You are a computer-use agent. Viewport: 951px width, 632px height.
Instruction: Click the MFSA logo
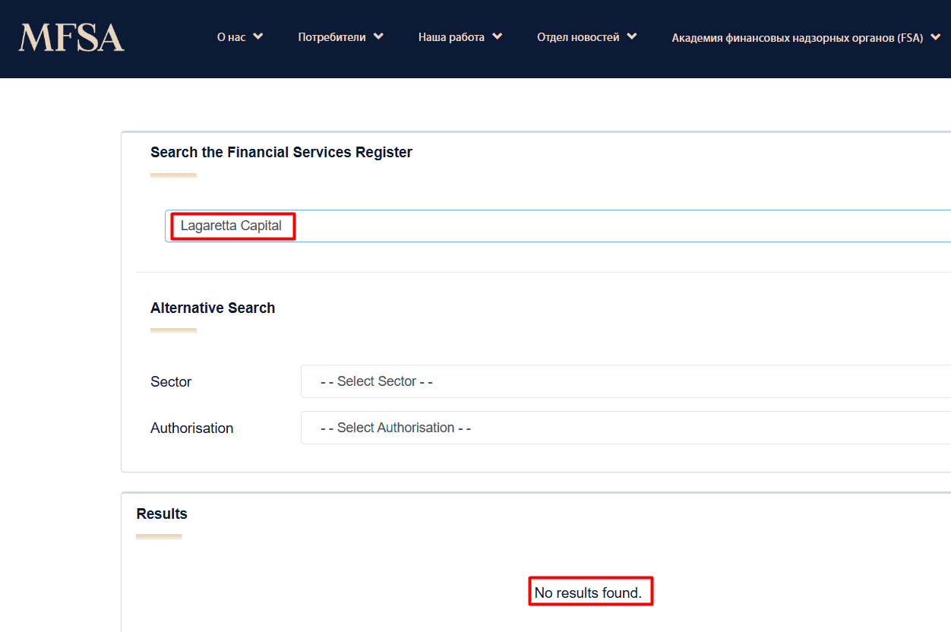71,37
